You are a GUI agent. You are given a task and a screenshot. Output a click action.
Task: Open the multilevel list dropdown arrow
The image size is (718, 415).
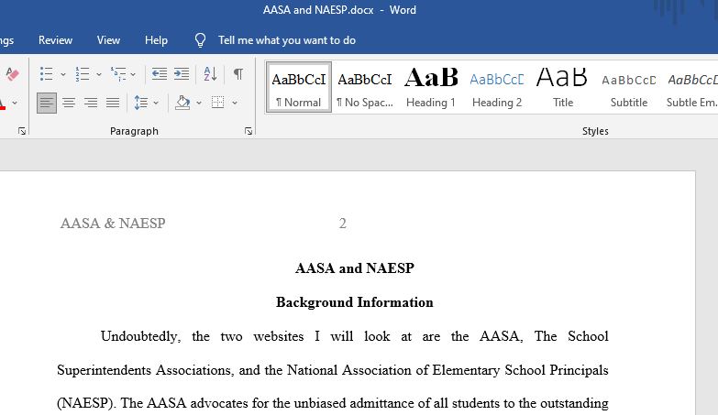click(133, 74)
